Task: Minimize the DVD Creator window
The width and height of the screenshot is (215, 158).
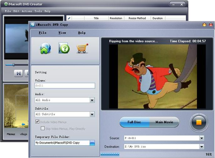Action: [x=173, y=5]
